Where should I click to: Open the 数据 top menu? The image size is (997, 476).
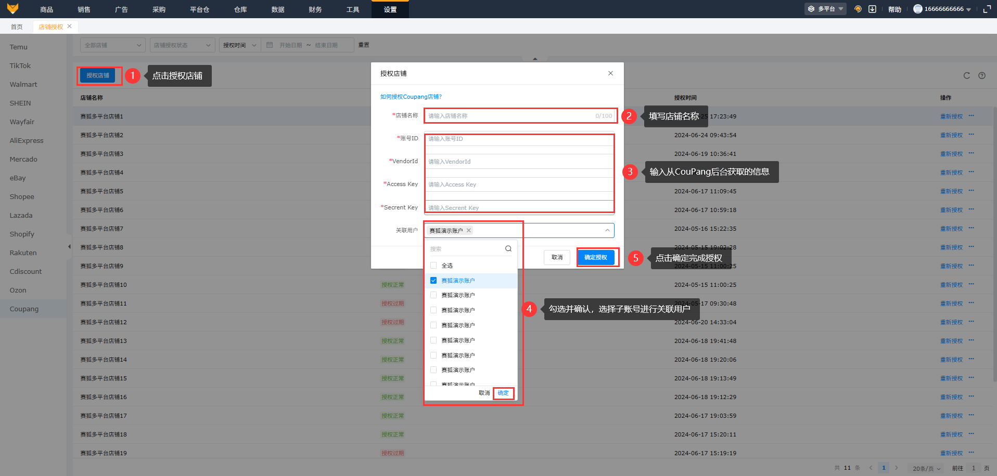[278, 9]
